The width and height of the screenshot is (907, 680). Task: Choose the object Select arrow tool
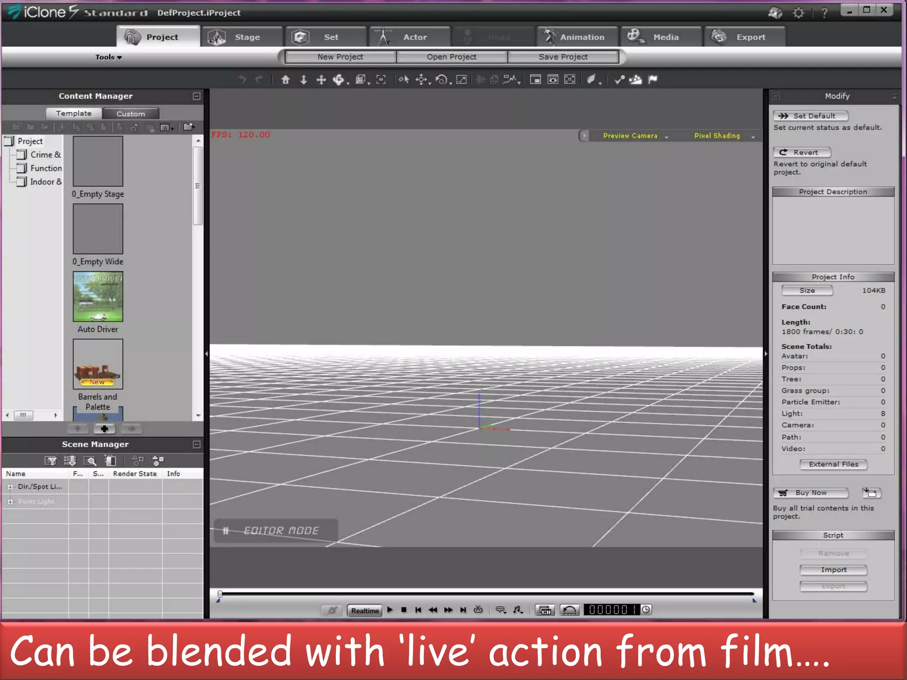pyautogui.click(x=403, y=80)
